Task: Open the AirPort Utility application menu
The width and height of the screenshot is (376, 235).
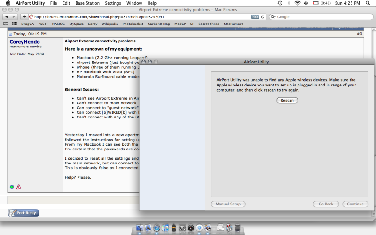Action: point(30,3)
